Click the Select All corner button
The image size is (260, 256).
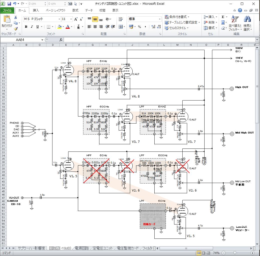(3, 45)
